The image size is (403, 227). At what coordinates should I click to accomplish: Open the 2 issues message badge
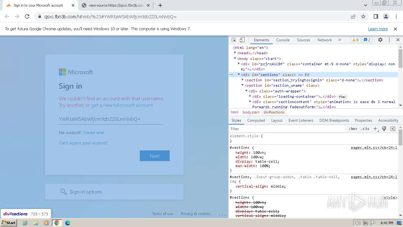tap(367, 40)
